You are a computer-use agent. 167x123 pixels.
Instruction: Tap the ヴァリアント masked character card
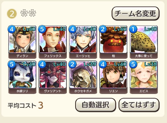[53, 77]
